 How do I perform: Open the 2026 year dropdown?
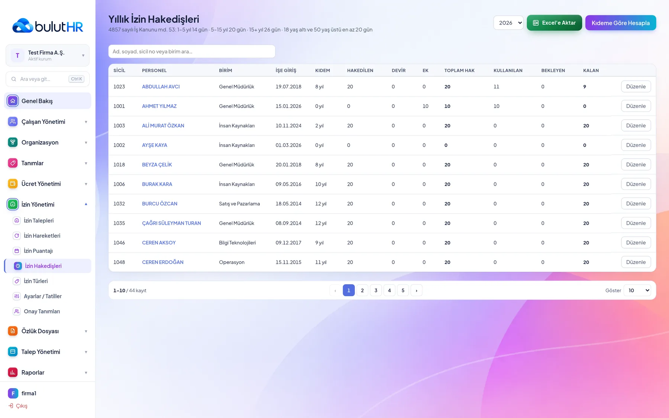point(508,23)
